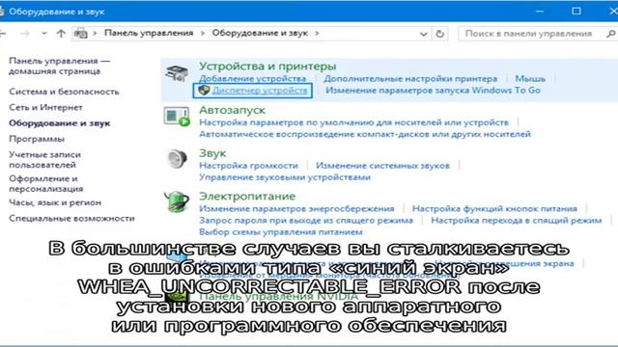Open Диспетчер устройств link
Image resolution: width=618 pixels, height=347 pixels.
point(260,90)
